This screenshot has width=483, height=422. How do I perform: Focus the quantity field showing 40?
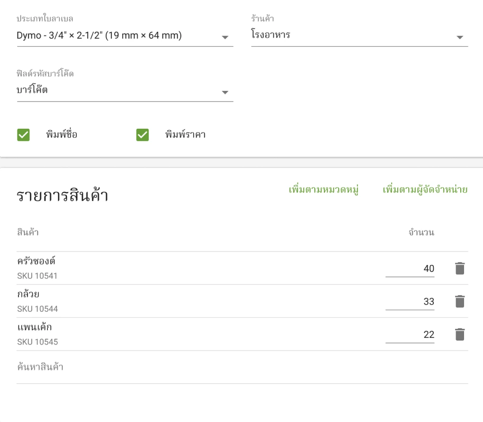coord(410,269)
